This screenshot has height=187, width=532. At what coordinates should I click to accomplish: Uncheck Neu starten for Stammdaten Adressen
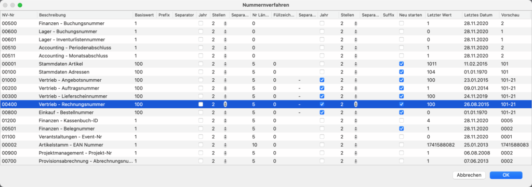[402, 72]
